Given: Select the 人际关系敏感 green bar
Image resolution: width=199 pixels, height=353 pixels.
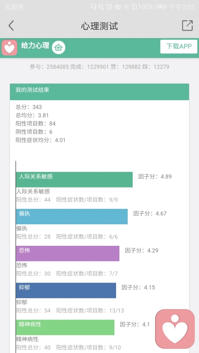Looking at the screenshot, I should pyautogui.click(x=74, y=180).
